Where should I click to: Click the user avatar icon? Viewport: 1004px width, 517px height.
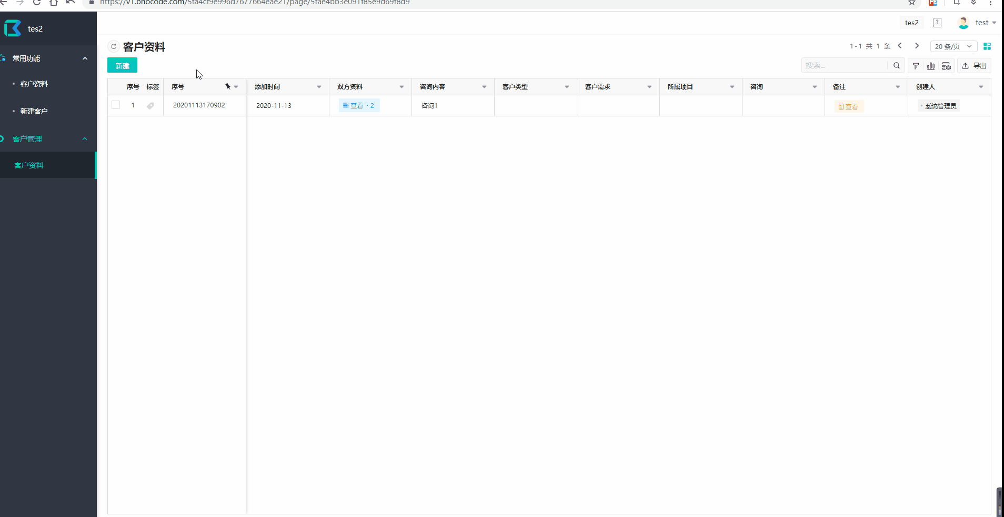coord(963,23)
